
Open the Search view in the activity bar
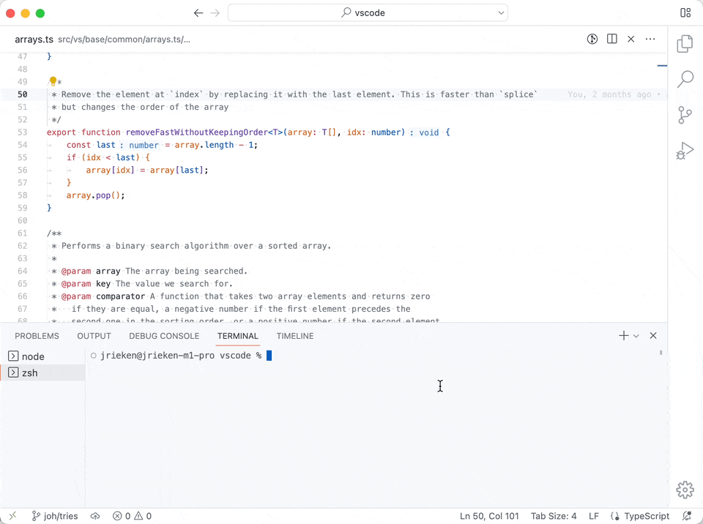point(685,79)
